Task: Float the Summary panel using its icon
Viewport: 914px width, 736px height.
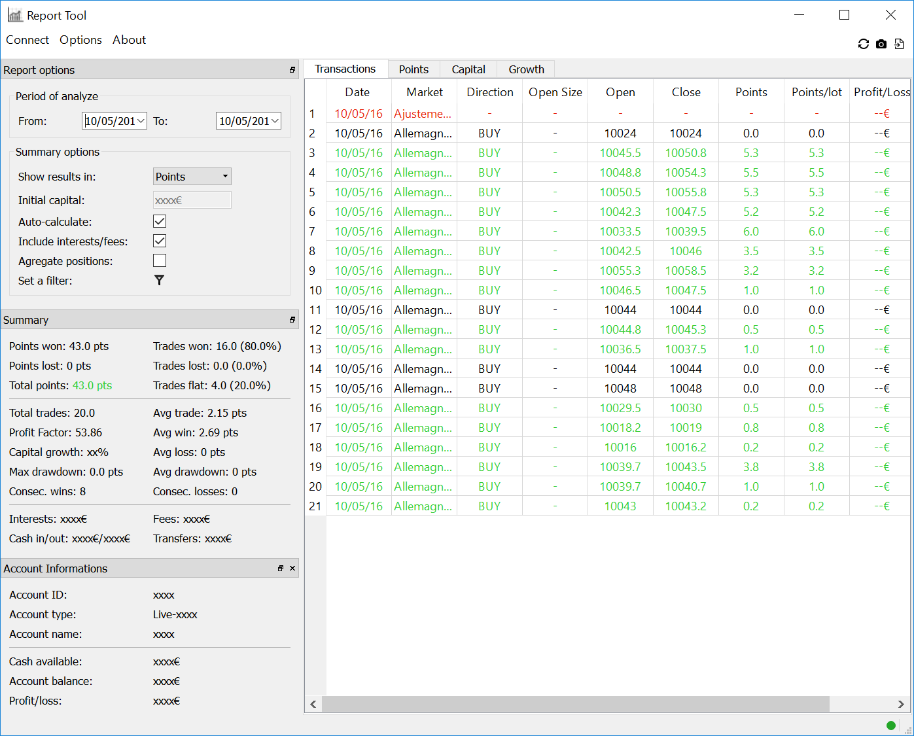Action: tap(292, 320)
